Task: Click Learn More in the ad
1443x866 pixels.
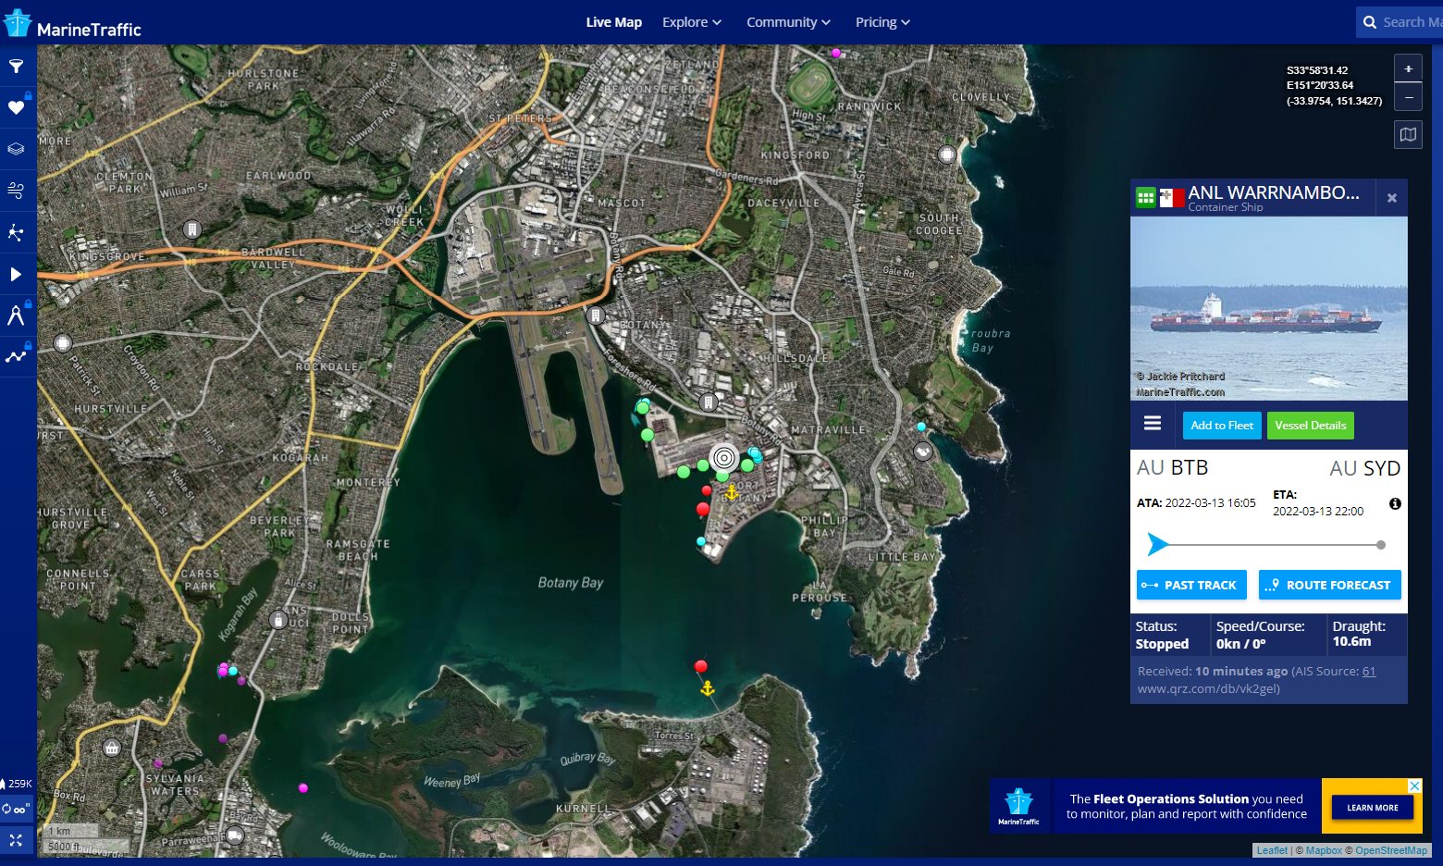Action: [x=1373, y=808]
